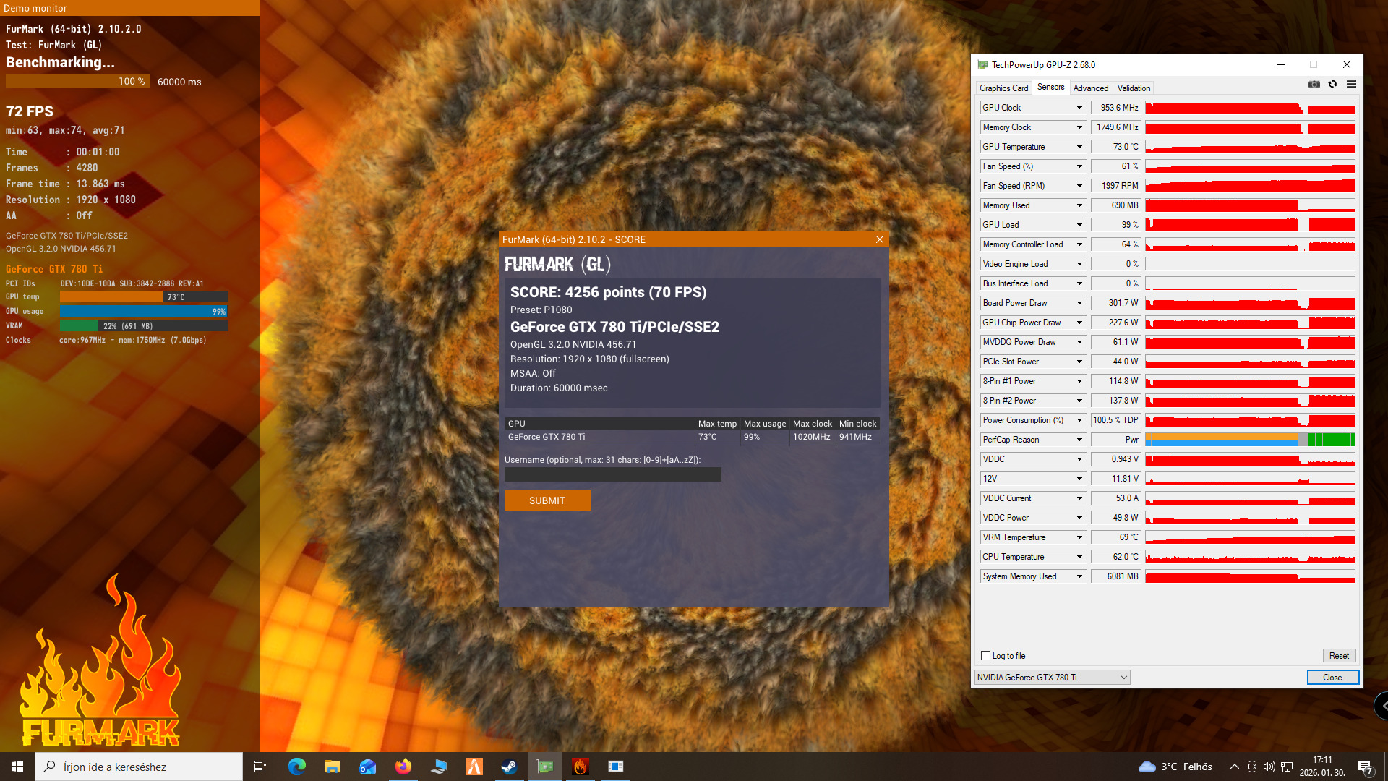Expand the PerfCap Reason sensor dropdown
The image size is (1388, 781).
coord(1079,440)
